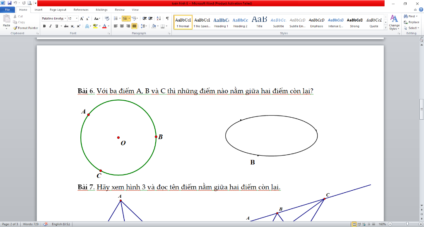Open the Palatino Linotype font name dropdown
424x227 pixels.
pos(65,18)
